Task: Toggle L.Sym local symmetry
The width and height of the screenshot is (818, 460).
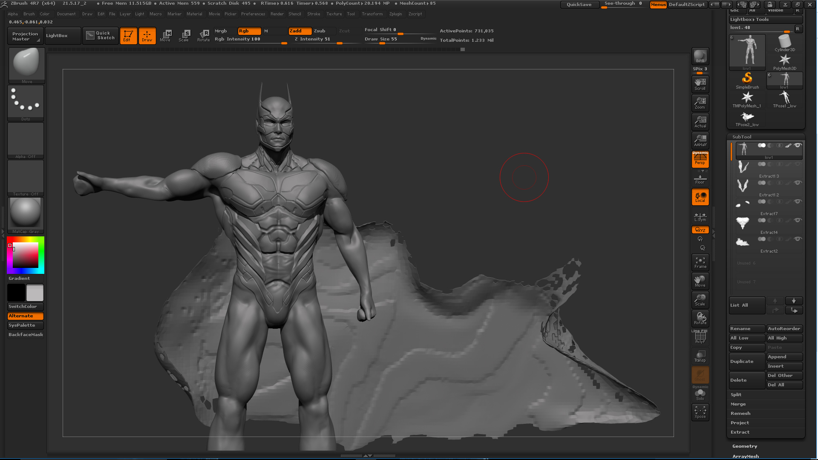Action: pyautogui.click(x=700, y=217)
